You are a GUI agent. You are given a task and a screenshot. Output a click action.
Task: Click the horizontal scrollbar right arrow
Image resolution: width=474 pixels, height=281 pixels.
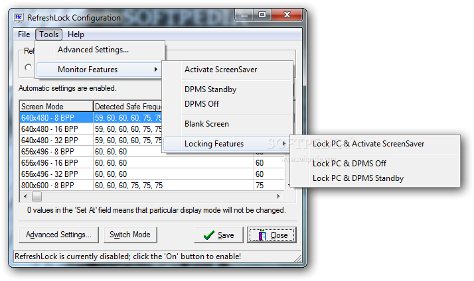click(x=279, y=196)
